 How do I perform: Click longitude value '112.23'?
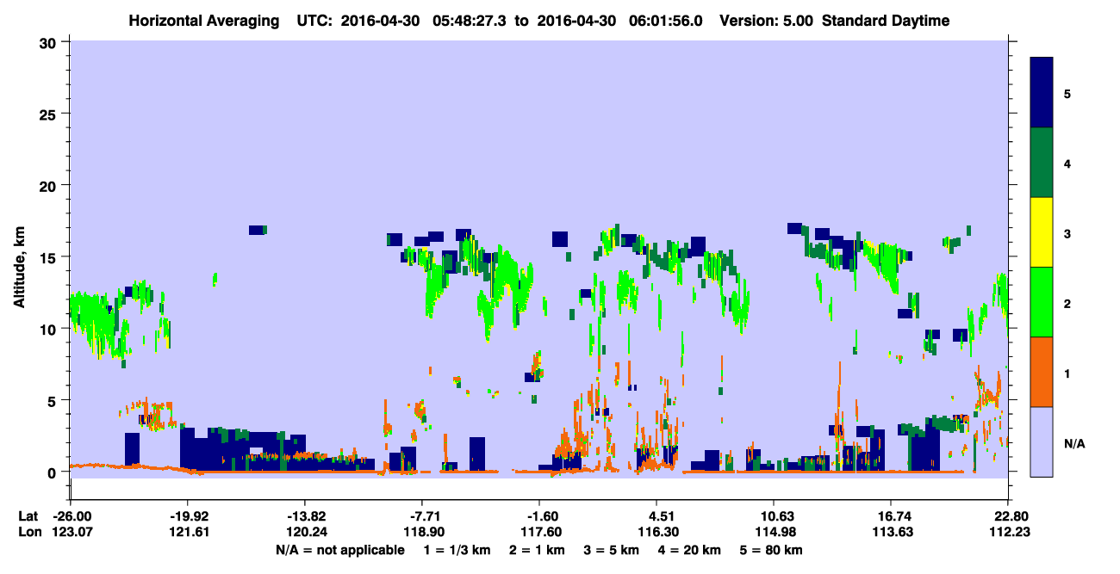click(x=1007, y=532)
